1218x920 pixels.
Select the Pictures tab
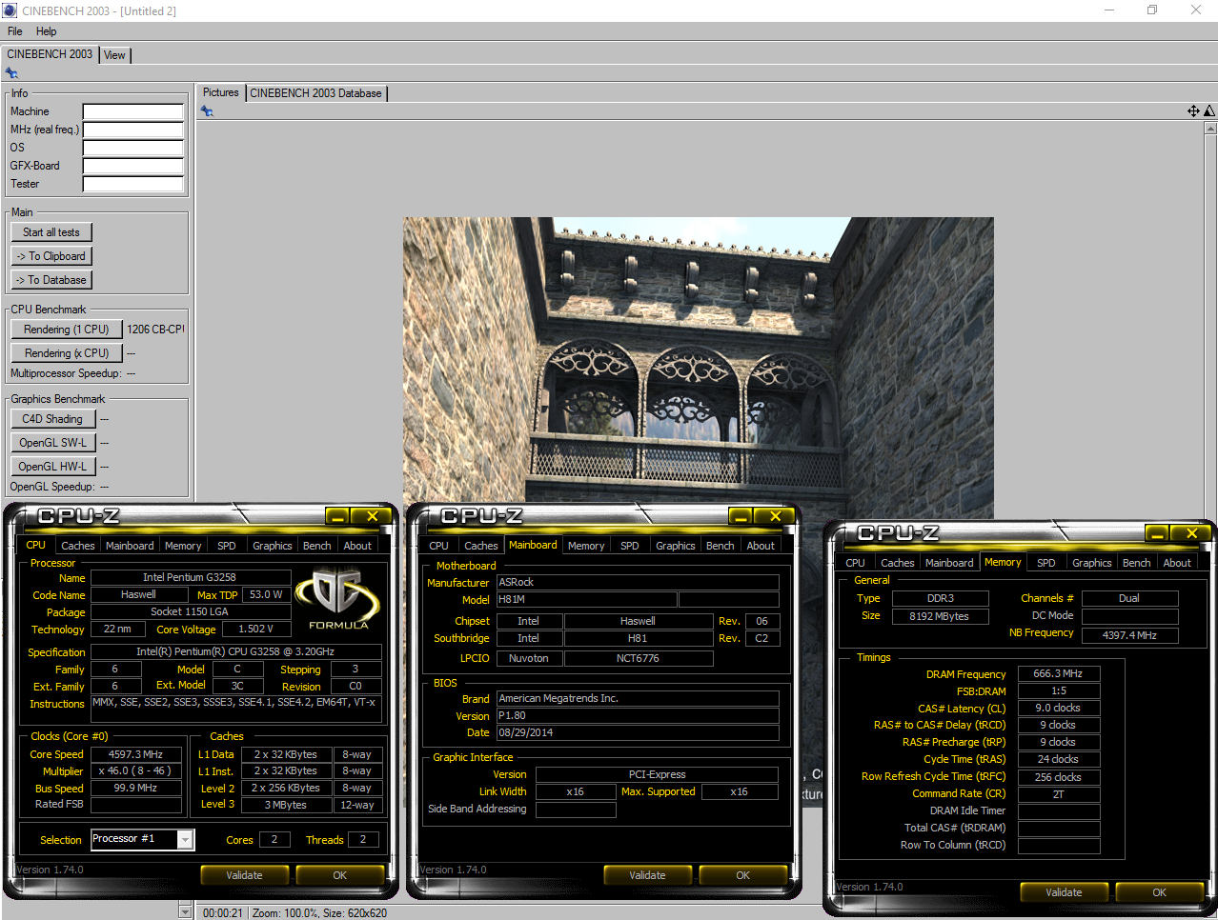click(x=221, y=92)
